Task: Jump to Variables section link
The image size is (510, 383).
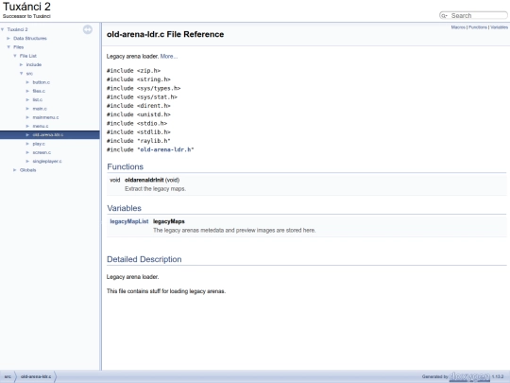Action: 499,27
